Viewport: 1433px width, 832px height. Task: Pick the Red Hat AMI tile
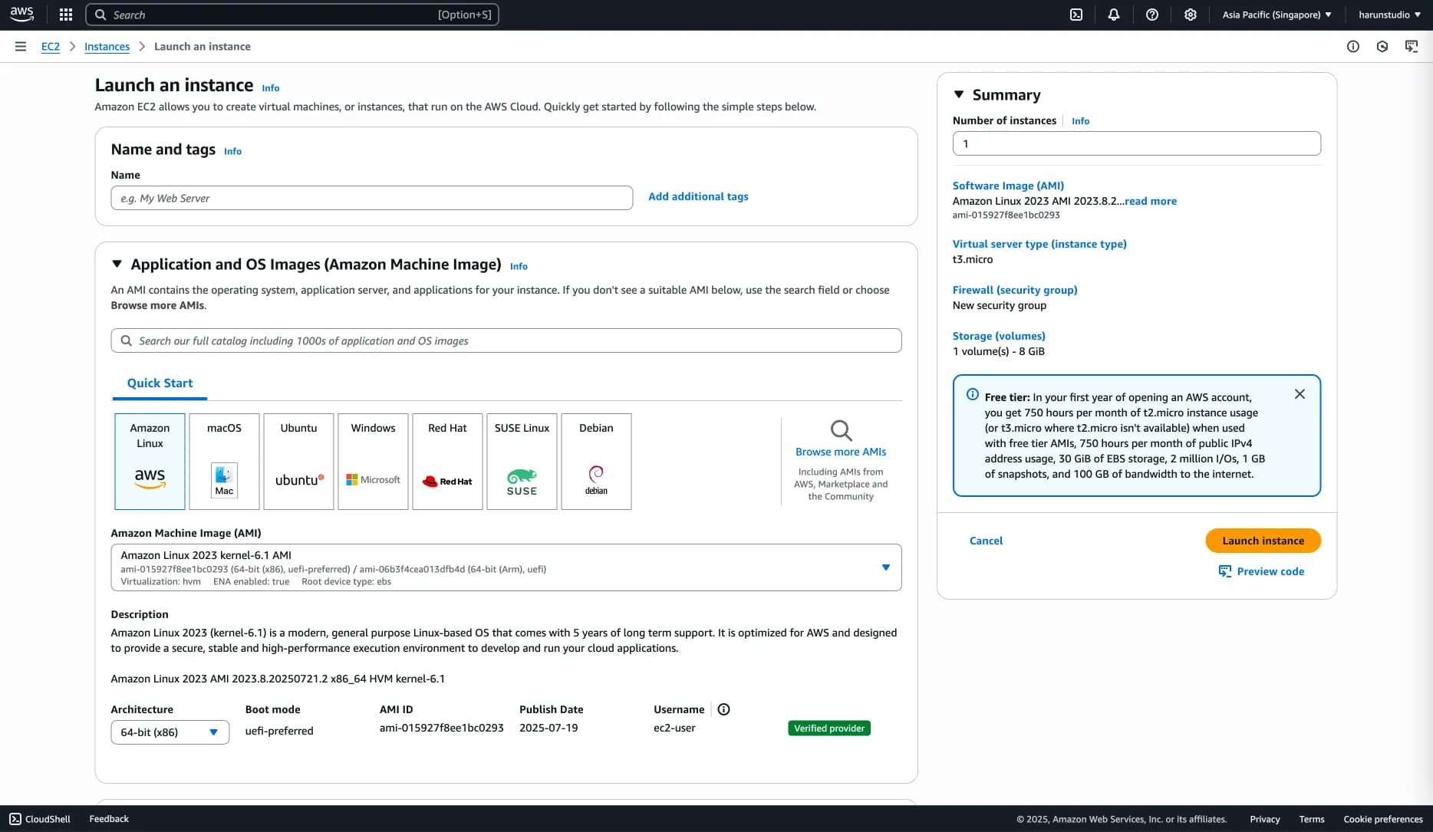pyautogui.click(x=447, y=461)
